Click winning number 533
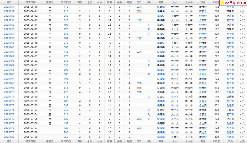This screenshot has width=247, height=143. coord(66,110)
